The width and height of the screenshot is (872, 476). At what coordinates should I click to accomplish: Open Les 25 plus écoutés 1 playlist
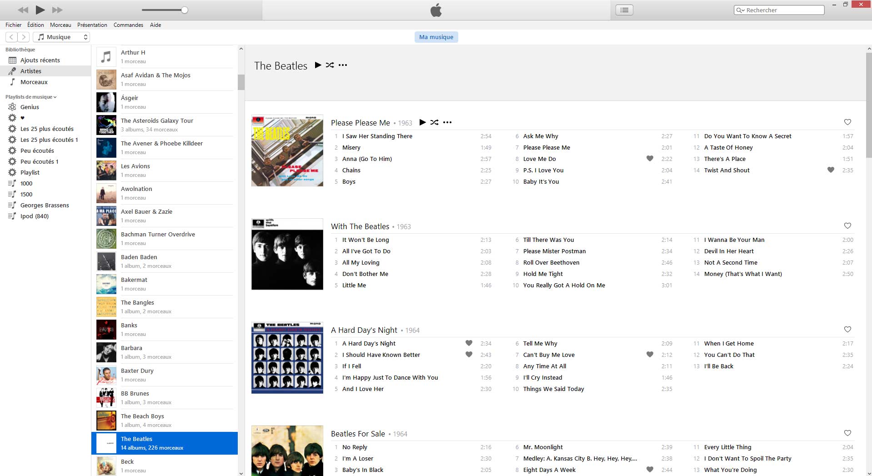point(45,140)
